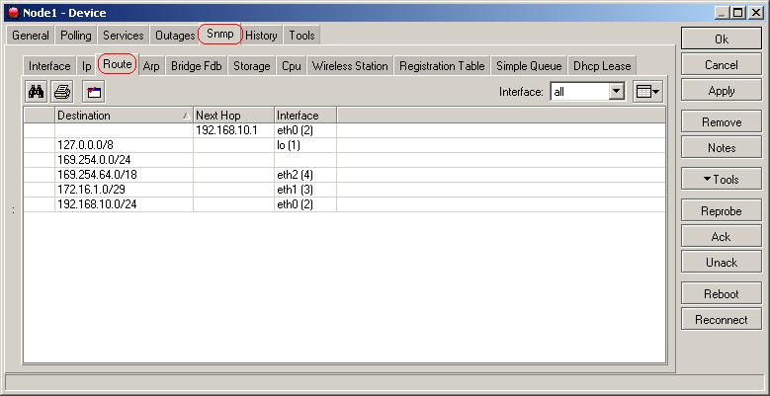
Task: Click the Unack button
Action: [x=721, y=262]
